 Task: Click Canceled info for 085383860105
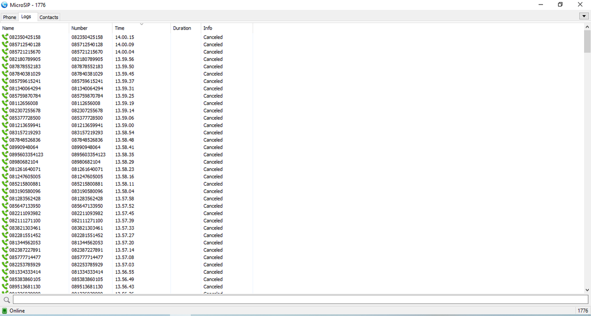pyautogui.click(x=213, y=280)
